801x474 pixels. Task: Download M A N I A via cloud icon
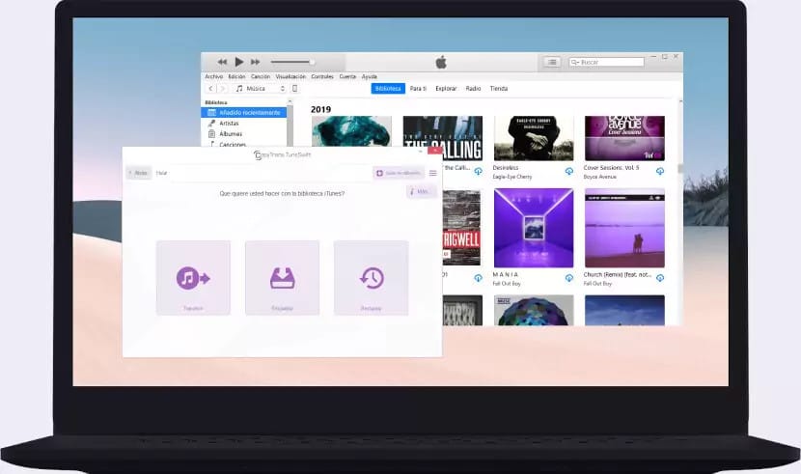tap(569, 278)
